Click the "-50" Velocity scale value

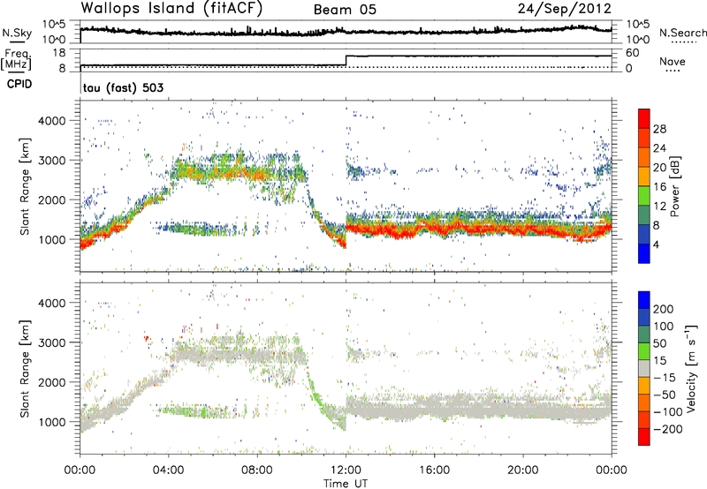665,395
